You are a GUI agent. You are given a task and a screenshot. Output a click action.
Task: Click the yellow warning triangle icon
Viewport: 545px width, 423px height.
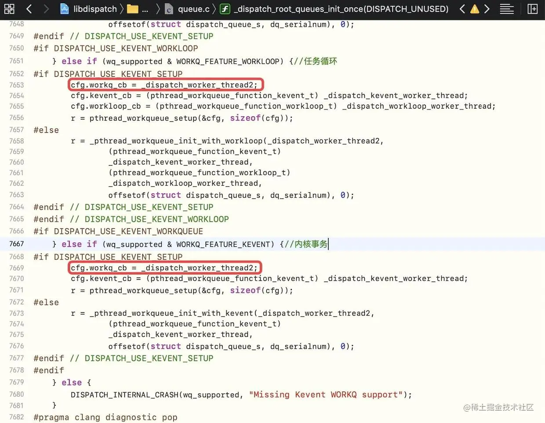pos(475,9)
